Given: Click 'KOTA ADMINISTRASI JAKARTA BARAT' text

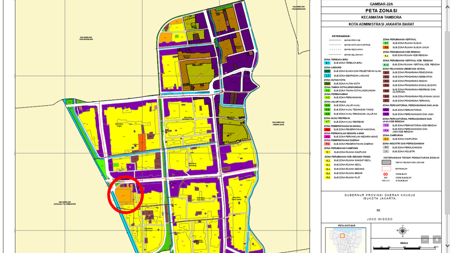Looking at the screenshot, I should tap(381, 24).
